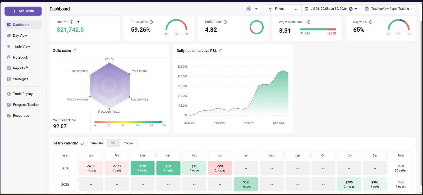Screen dimensions: 423x195
Task: Click the 2025 Dec $363 cell
Action: (x=375, y=184)
